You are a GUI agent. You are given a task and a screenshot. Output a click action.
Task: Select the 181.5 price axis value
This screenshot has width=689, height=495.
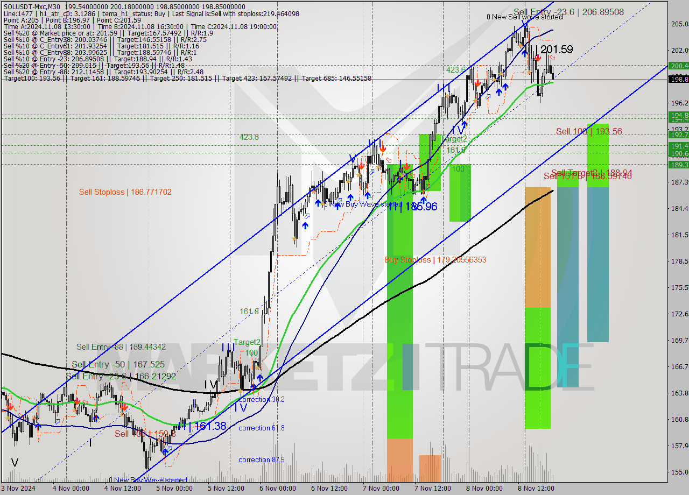(x=679, y=235)
